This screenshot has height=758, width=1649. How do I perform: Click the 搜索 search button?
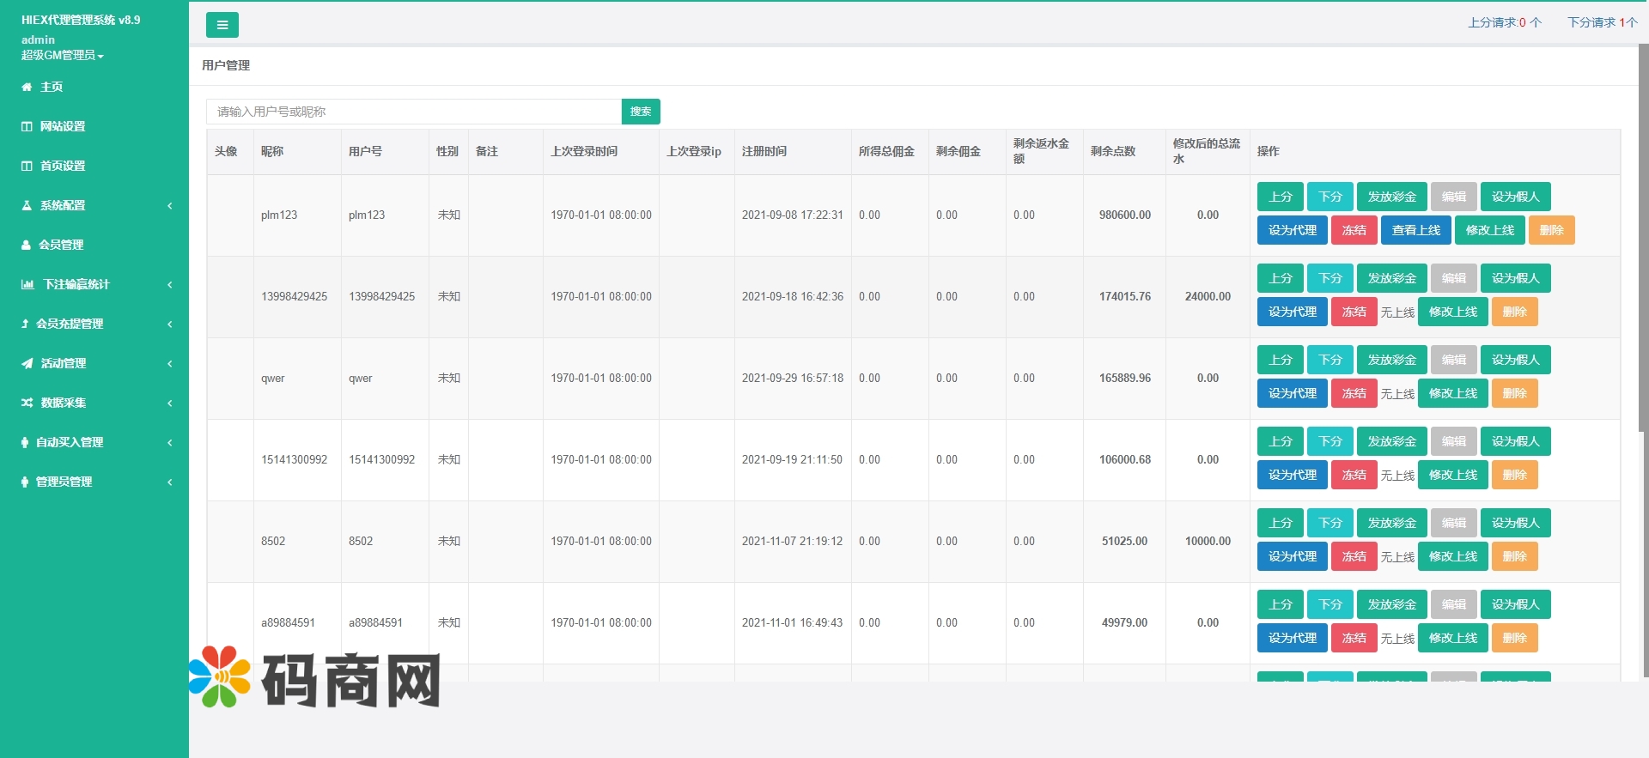tap(641, 112)
